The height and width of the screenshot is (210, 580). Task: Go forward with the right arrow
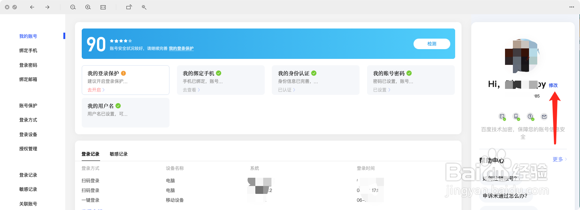(x=47, y=7)
